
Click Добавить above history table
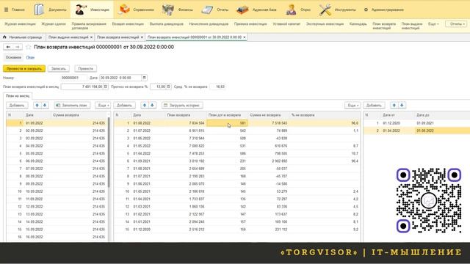(x=124, y=106)
